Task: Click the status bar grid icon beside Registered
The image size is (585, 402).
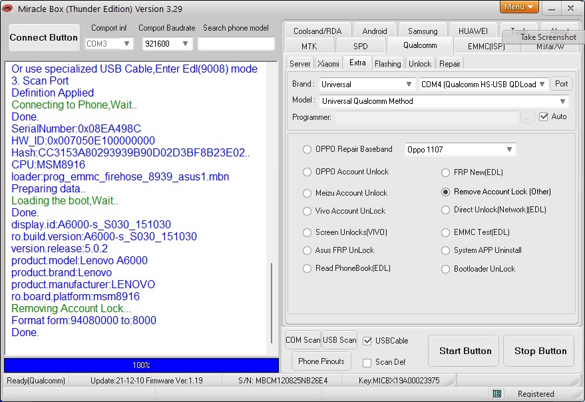Action: click(497, 393)
